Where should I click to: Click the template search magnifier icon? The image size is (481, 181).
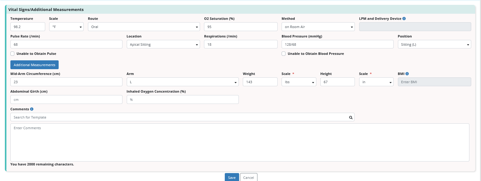point(351,117)
